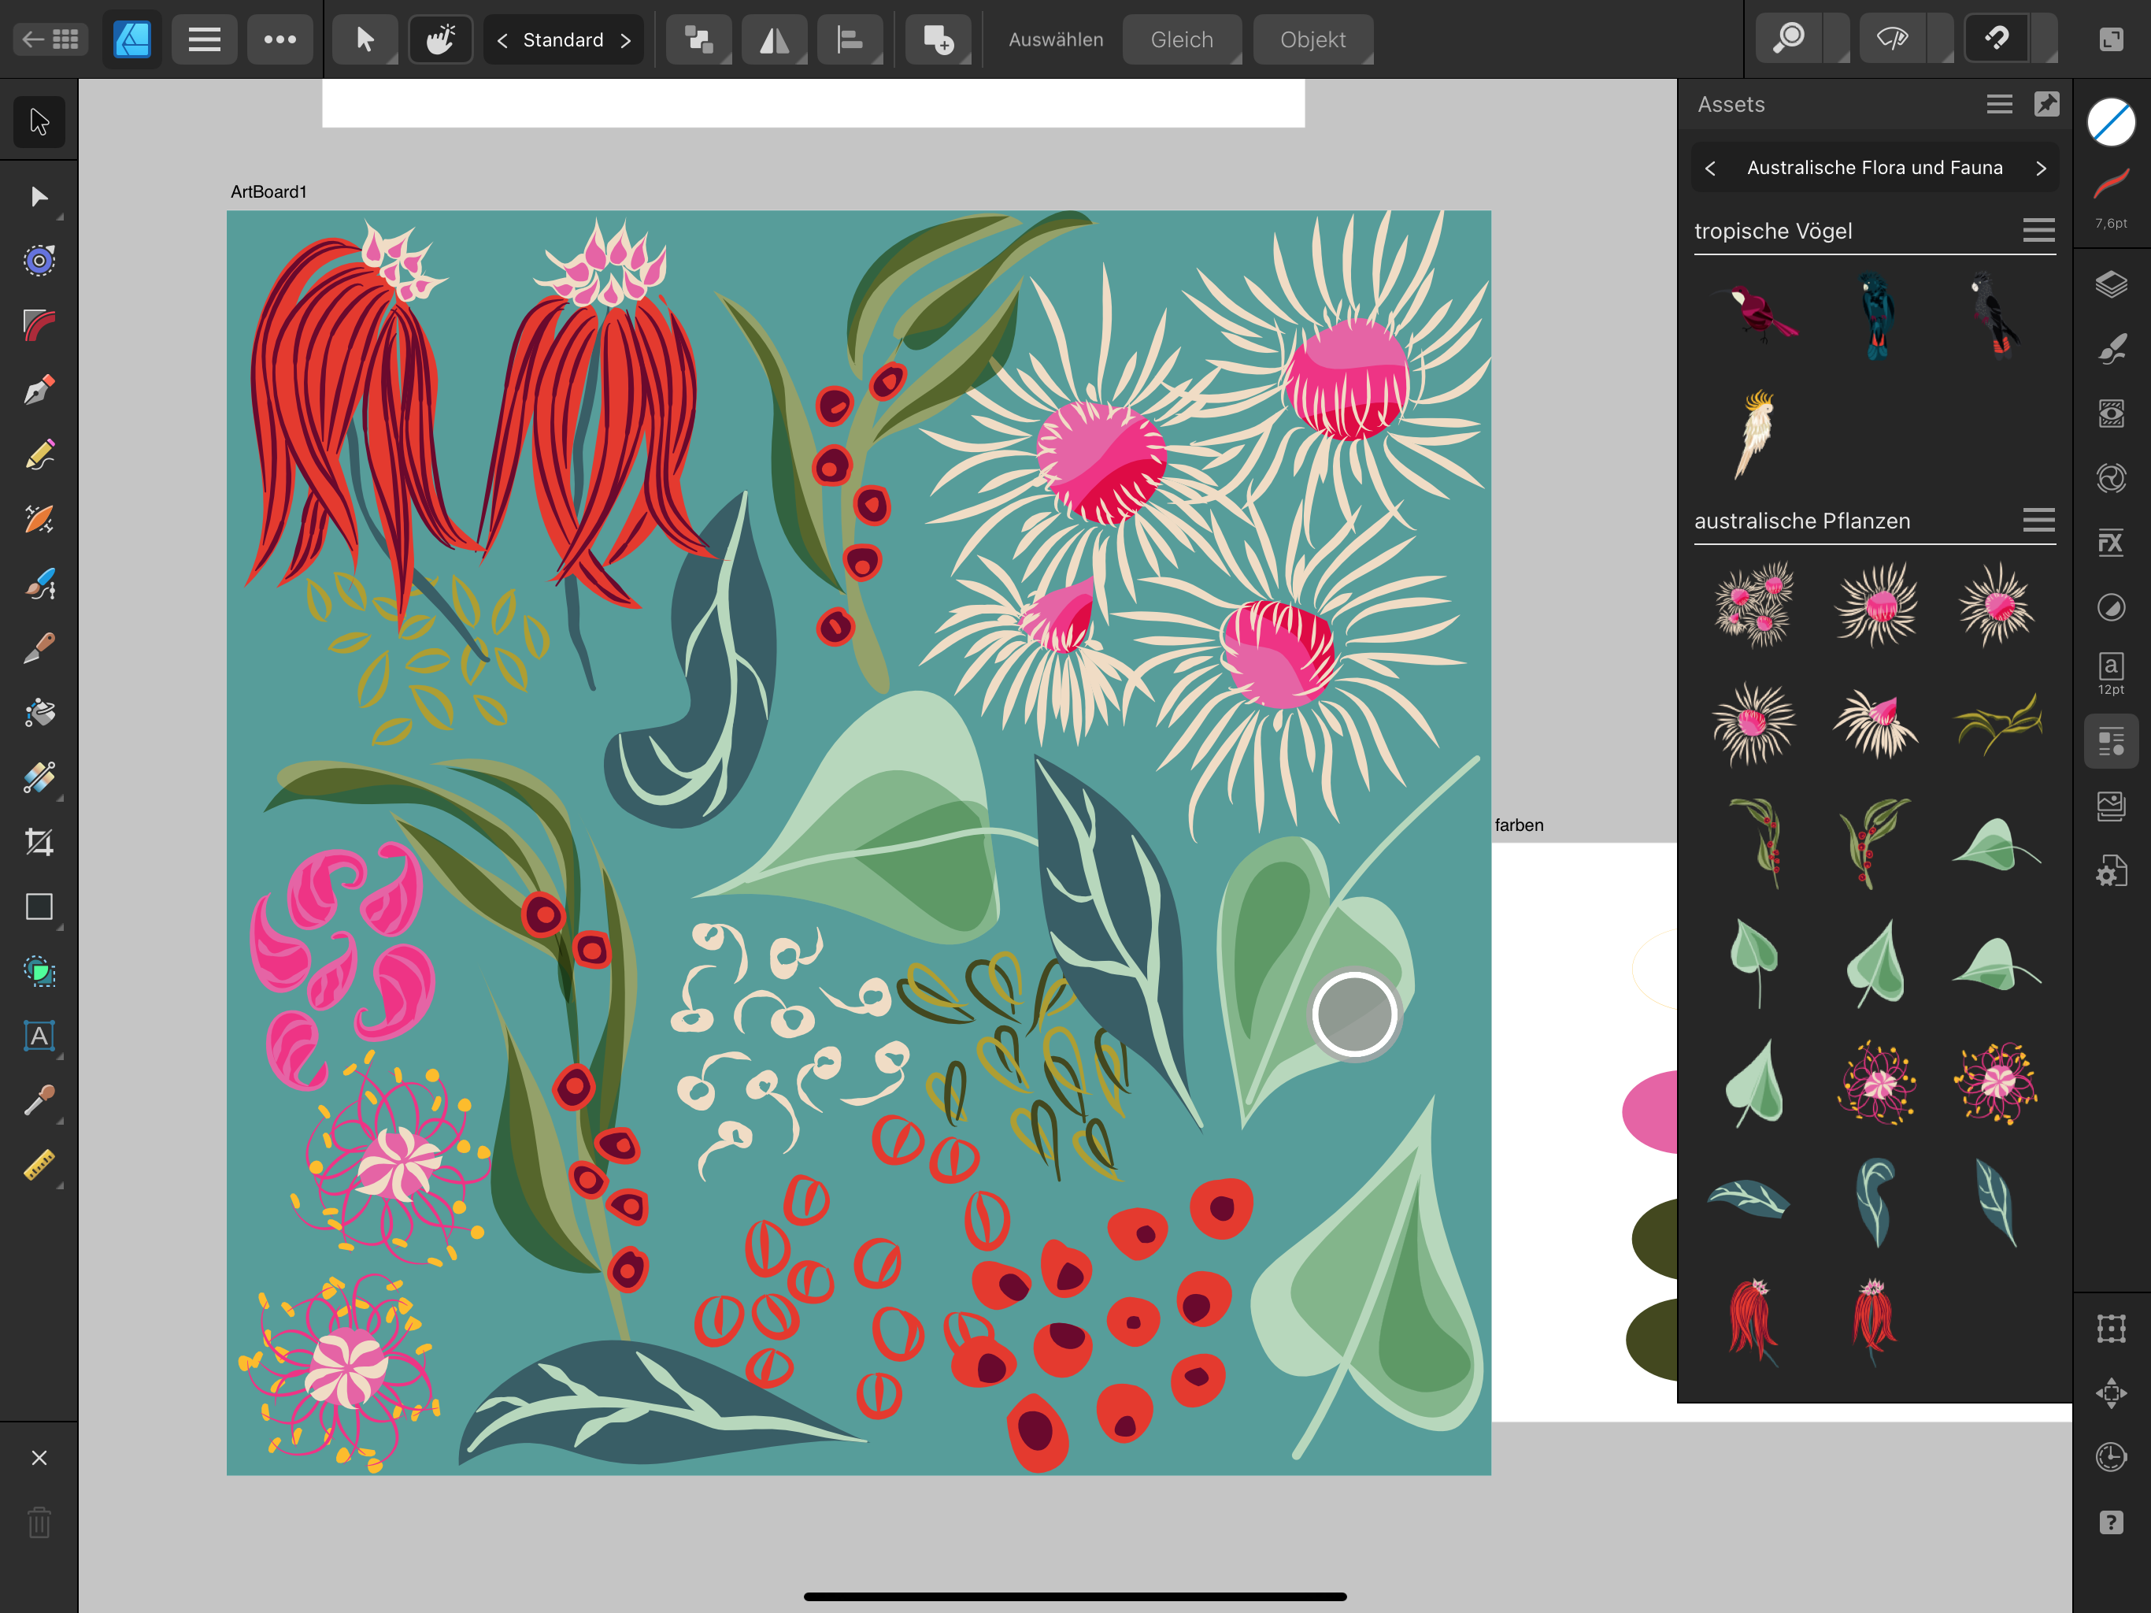This screenshot has width=2151, height=1613.
Task: Open the Brushes studio
Action: point(2111,349)
